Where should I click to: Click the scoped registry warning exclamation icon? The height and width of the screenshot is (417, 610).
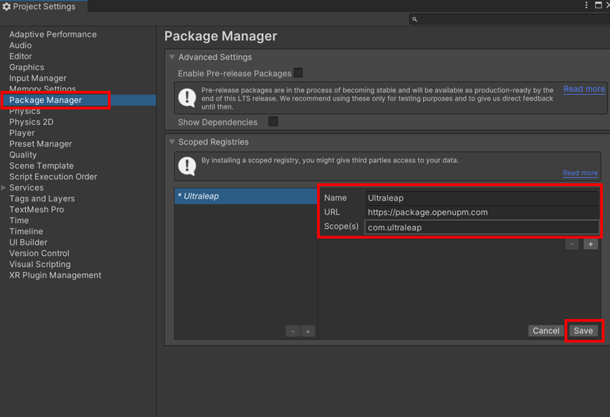click(187, 166)
